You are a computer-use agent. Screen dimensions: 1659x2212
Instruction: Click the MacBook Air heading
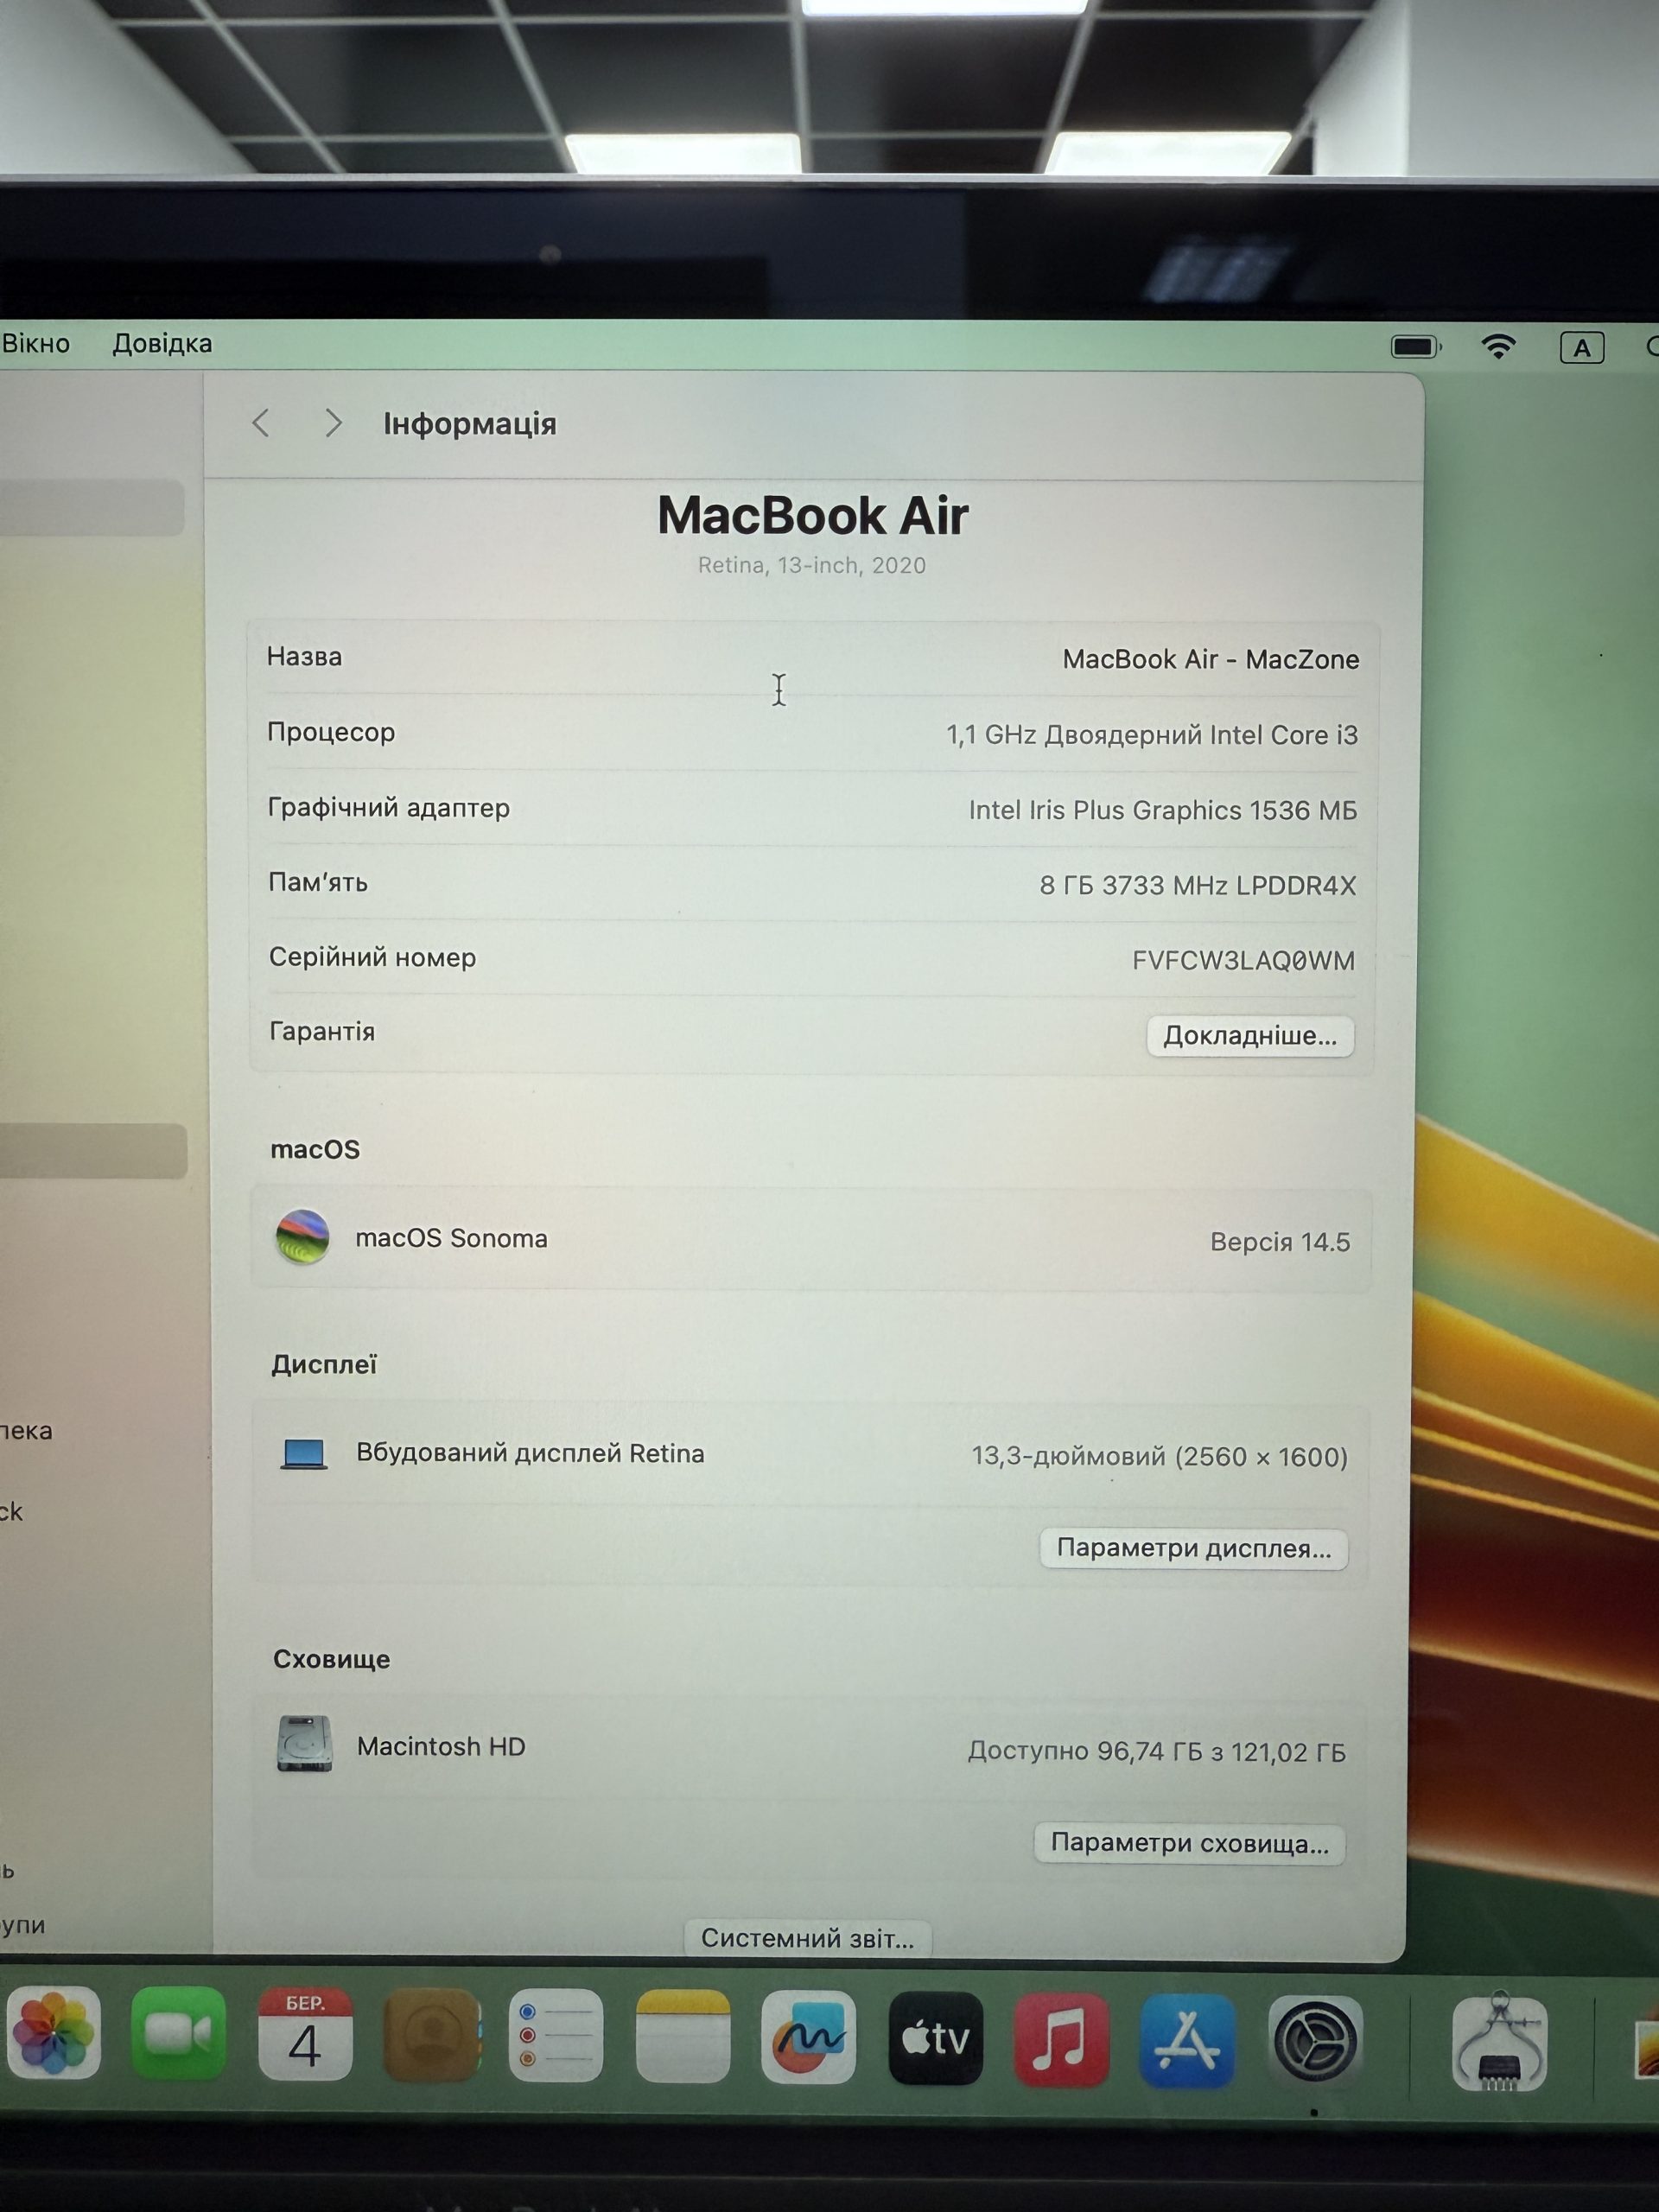click(x=812, y=516)
